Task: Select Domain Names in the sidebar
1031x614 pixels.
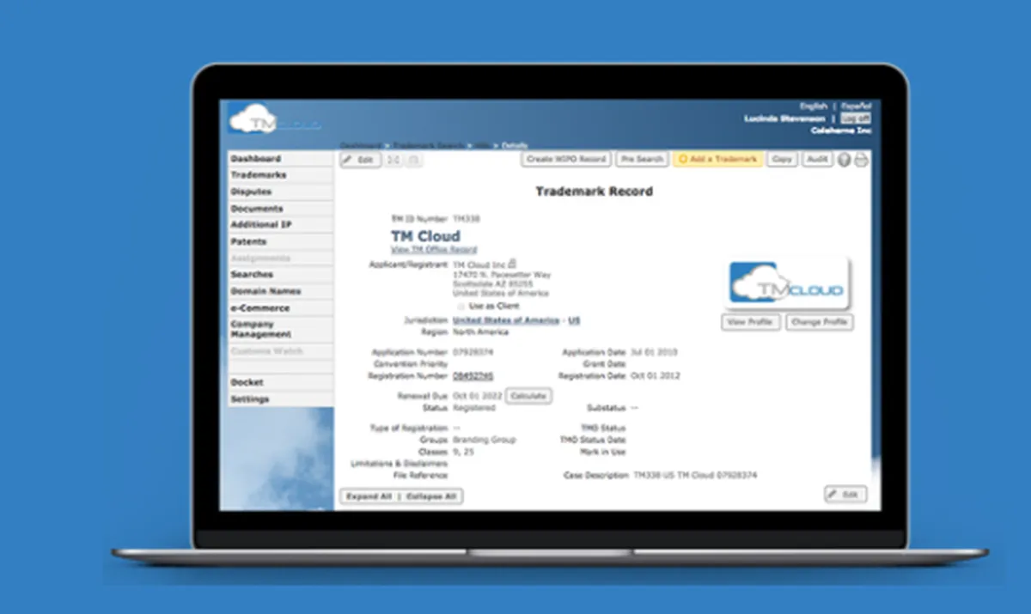Action: (x=280, y=291)
